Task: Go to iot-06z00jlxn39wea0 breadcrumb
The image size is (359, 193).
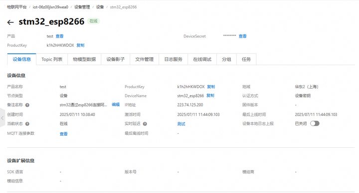Action: click(50, 7)
